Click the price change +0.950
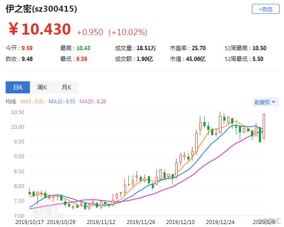284x227 pixels. pyautogui.click(x=90, y=32)
